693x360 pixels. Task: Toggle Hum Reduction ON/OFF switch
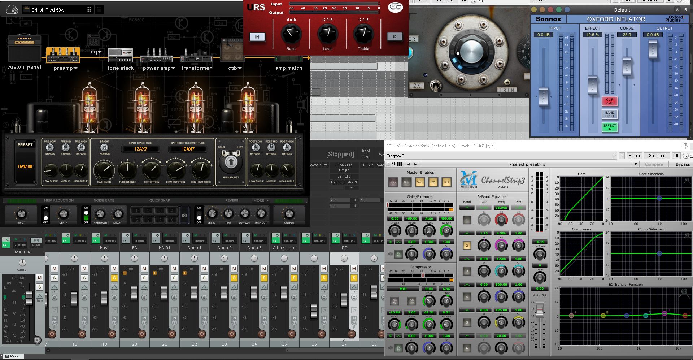[45, 215]
